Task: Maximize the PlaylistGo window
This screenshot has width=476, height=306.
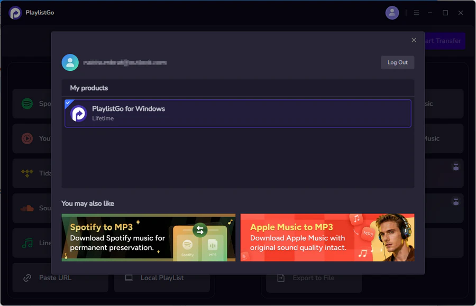Action: coord(445,13)
